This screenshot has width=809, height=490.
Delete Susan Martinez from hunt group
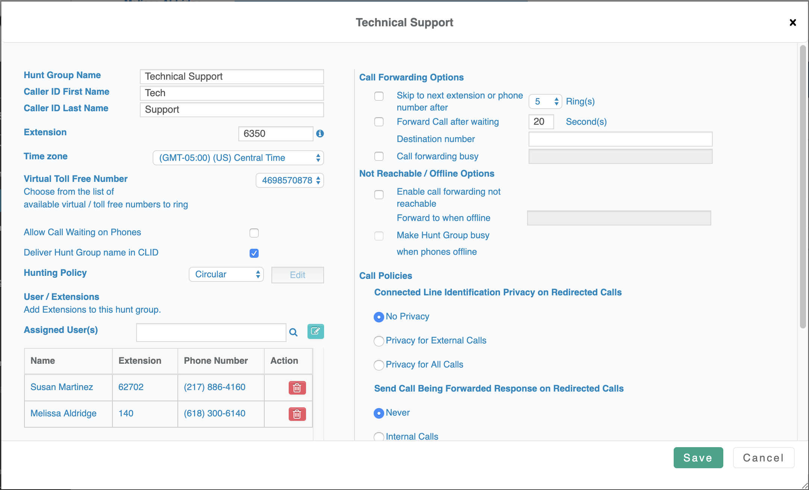click(x=297, y=387)
